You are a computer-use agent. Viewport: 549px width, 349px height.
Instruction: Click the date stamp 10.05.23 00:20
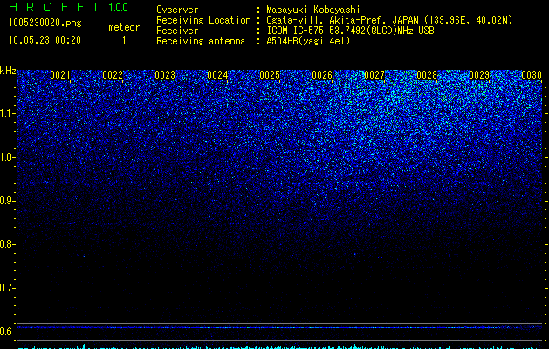point(45,40)
